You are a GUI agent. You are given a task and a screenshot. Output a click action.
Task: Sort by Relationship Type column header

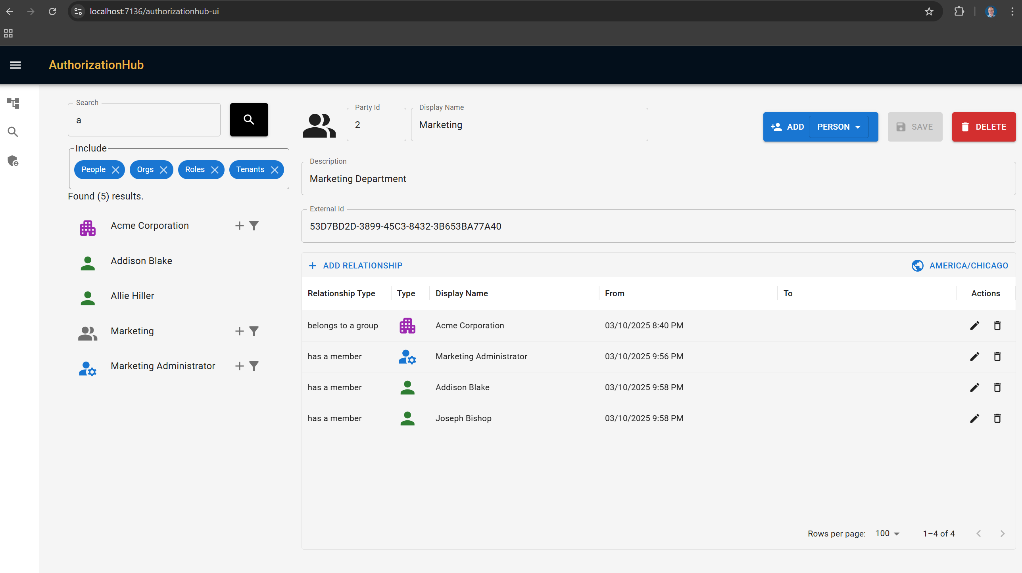pyautogui.click(x=341, y=293)
